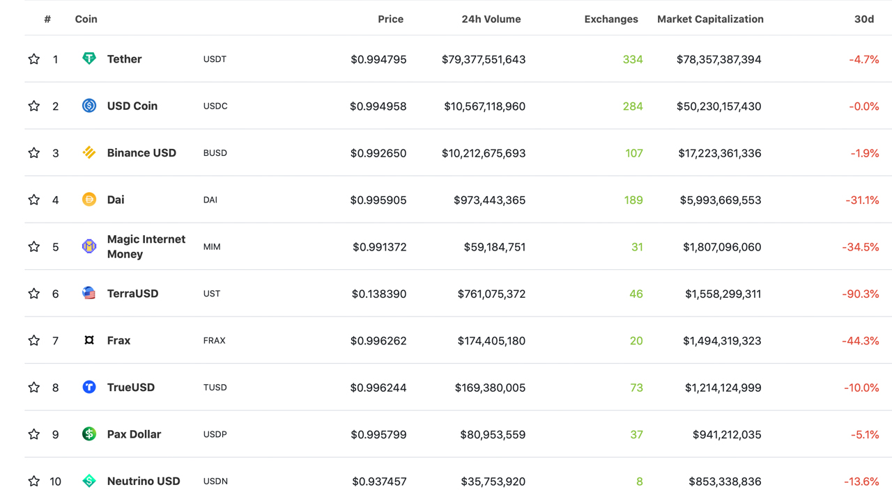Open the Frax coin page

click(118, 340)
